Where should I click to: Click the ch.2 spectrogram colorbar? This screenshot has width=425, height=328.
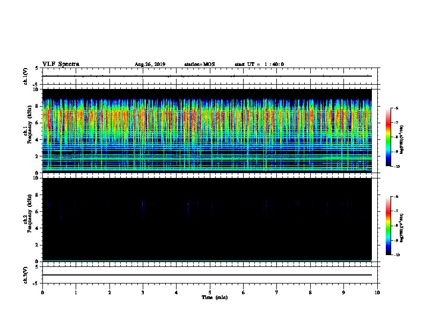point(389,226)
